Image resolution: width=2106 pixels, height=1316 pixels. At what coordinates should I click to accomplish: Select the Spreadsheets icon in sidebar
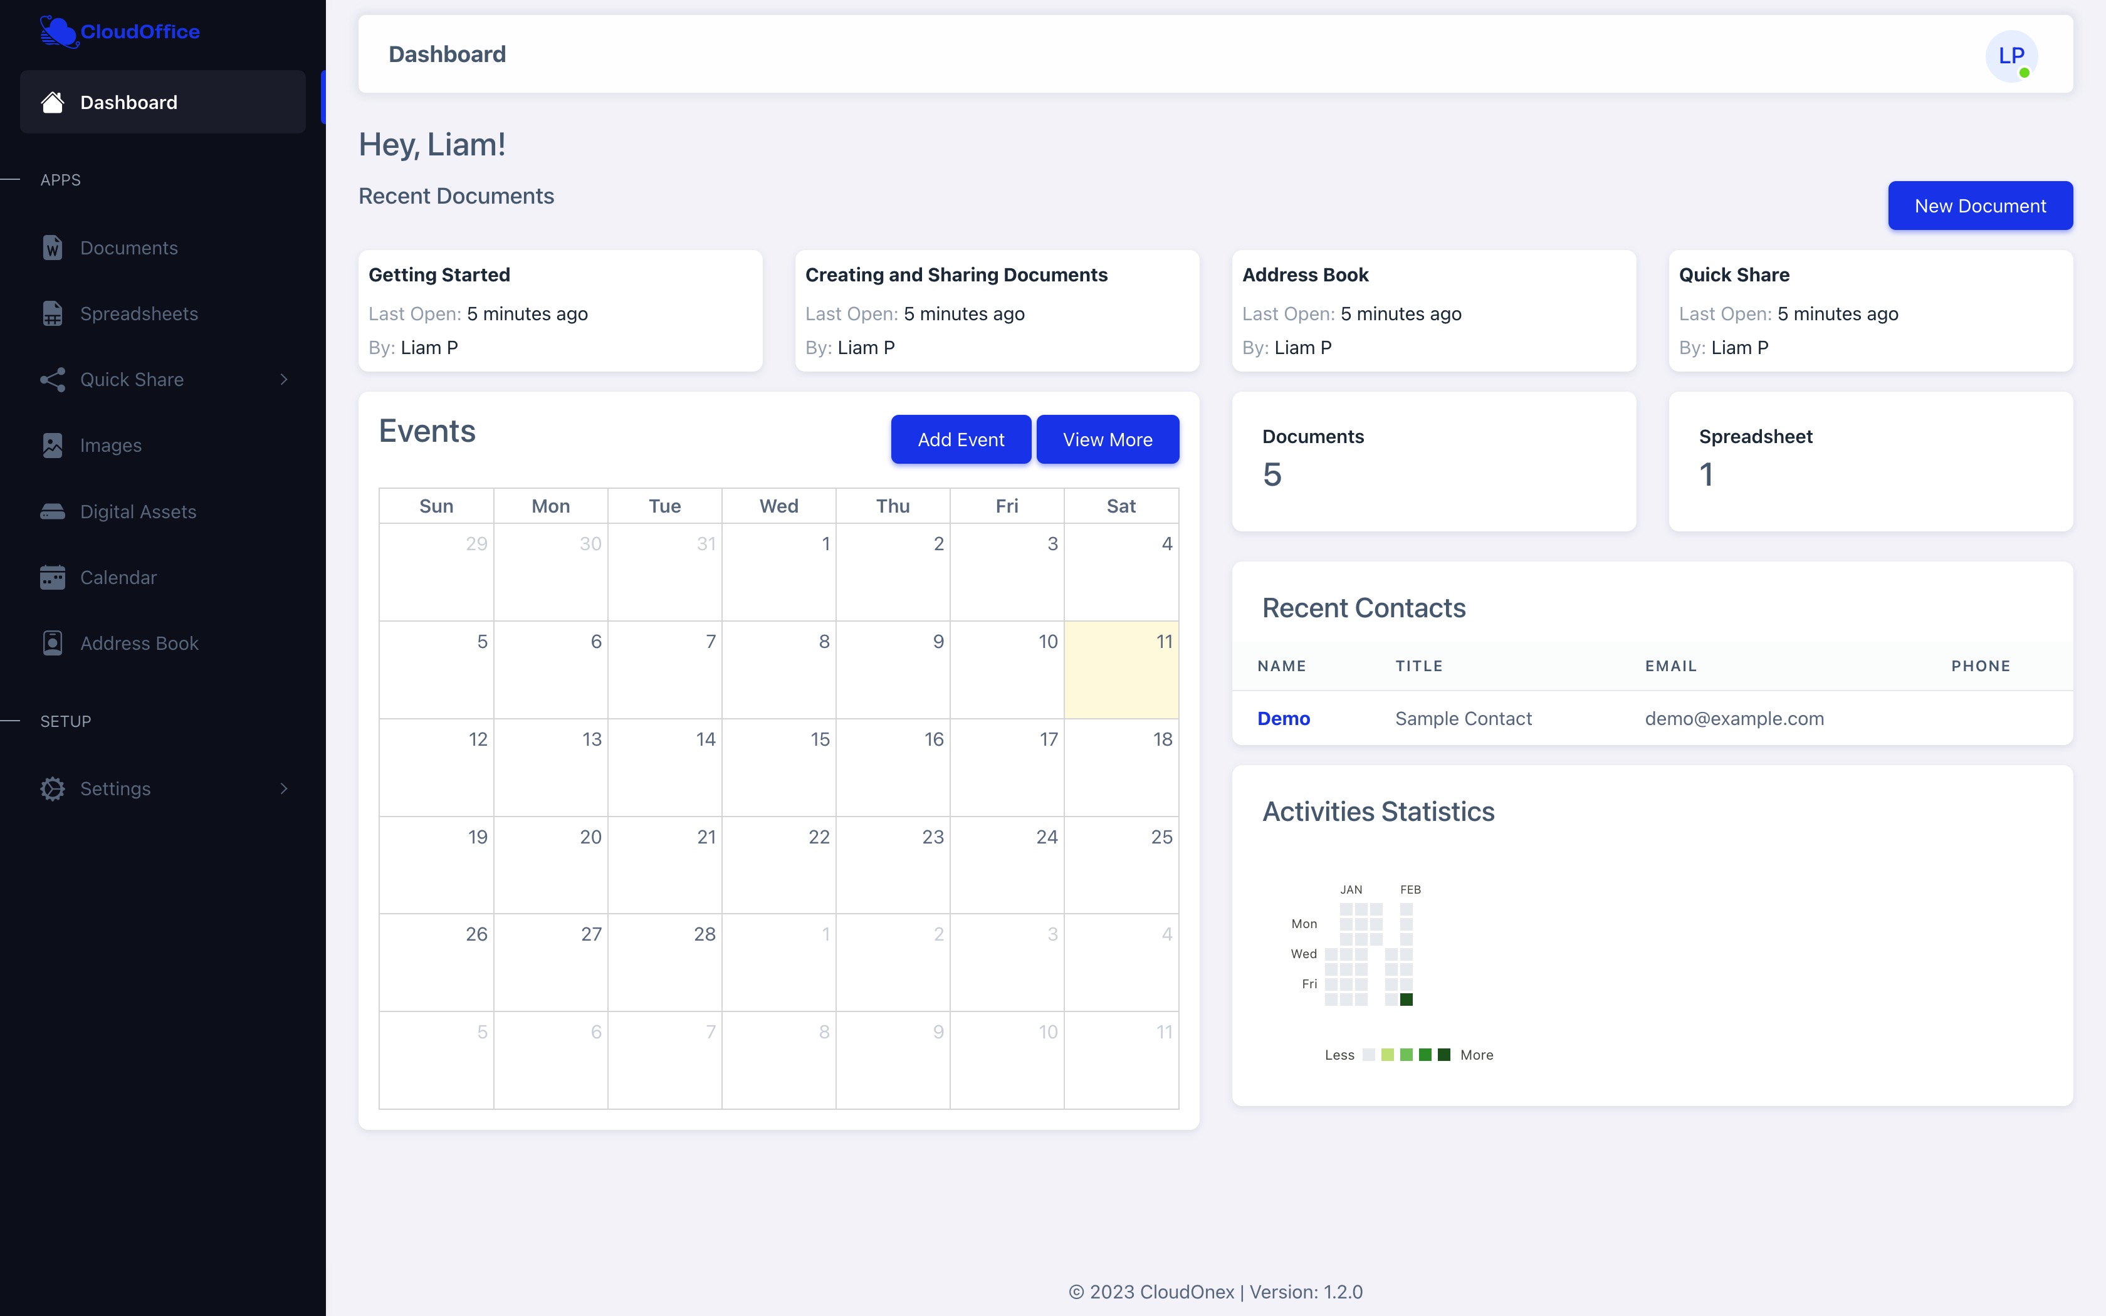pyautogui.click(x=52, y=313)
